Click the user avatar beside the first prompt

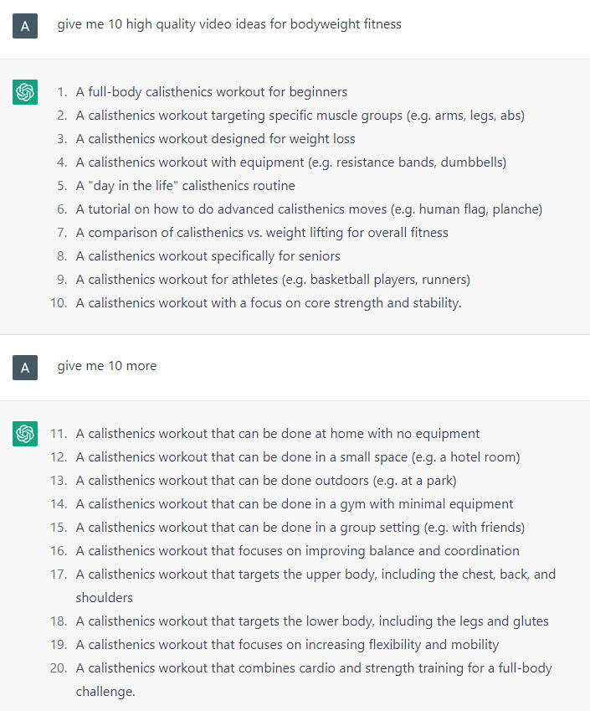pos(25,26)
